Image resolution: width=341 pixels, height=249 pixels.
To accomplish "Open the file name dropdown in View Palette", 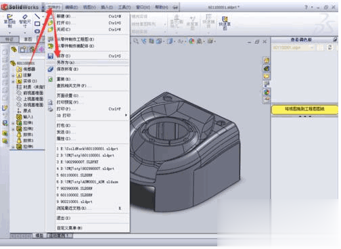I will coord(293,47).
